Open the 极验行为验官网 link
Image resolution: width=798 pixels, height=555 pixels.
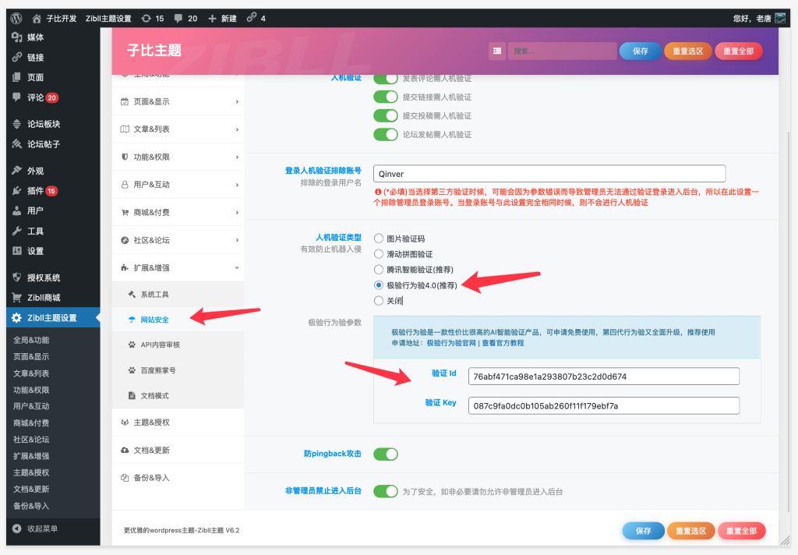pyautogui.click(x=451, y=343)
